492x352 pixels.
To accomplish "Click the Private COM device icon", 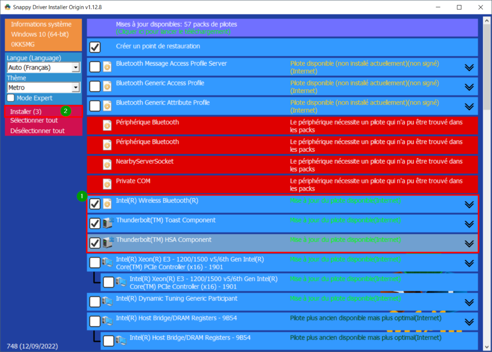I will (x=107, y=184).
